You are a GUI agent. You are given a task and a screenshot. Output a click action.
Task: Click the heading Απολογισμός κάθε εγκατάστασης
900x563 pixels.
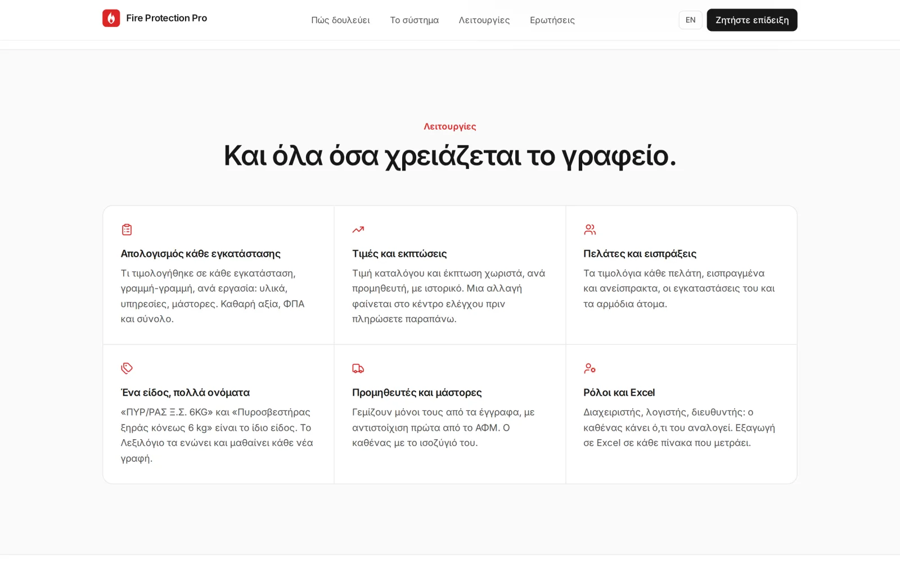[201, 254]
